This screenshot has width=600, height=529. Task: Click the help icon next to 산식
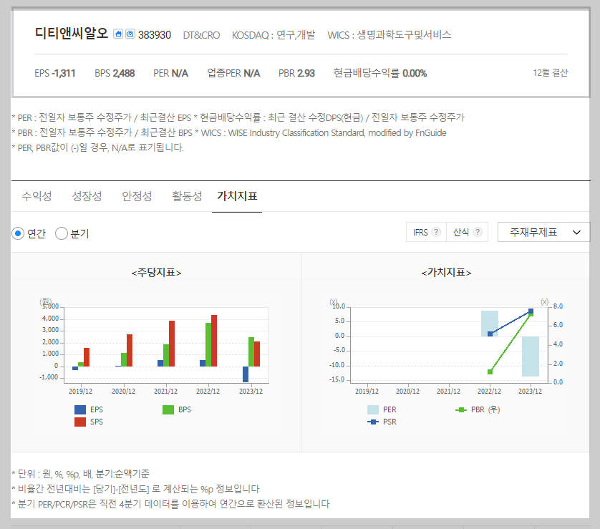(x=478, y=231)
